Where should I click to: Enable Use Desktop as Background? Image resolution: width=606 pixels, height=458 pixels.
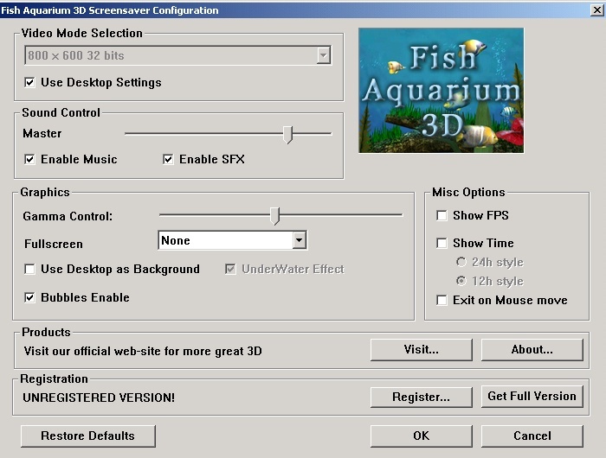tap(29, 269)
